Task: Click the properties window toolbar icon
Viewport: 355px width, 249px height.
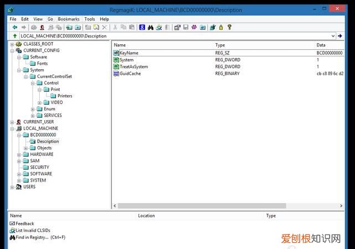Action: 177,27
